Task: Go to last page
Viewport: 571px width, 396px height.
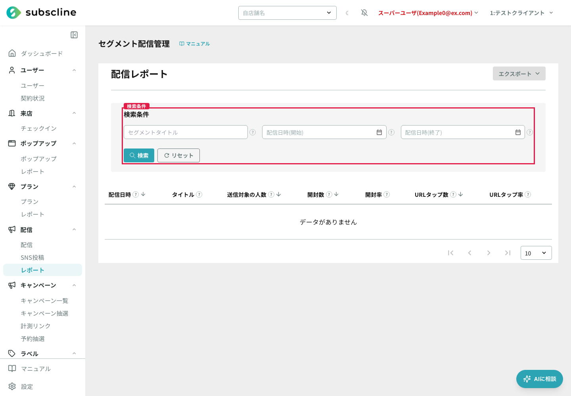Action: [x=508, y=253]
